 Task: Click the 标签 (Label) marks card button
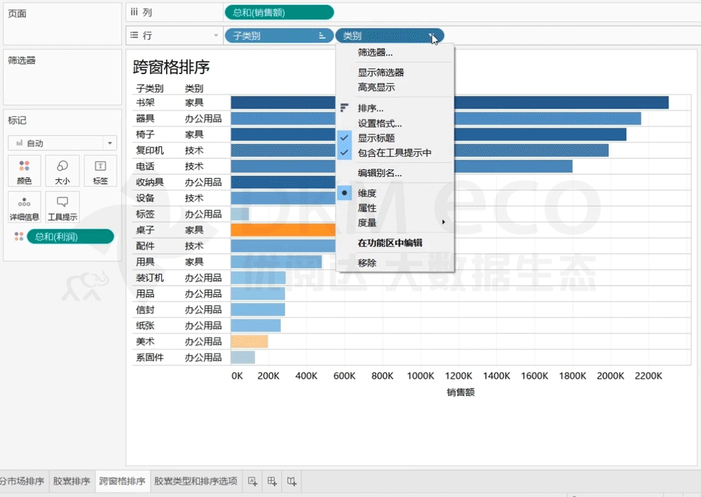(x=100, y=171)
